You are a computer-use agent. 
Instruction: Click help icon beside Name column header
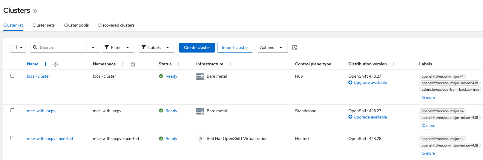point(56,64)
